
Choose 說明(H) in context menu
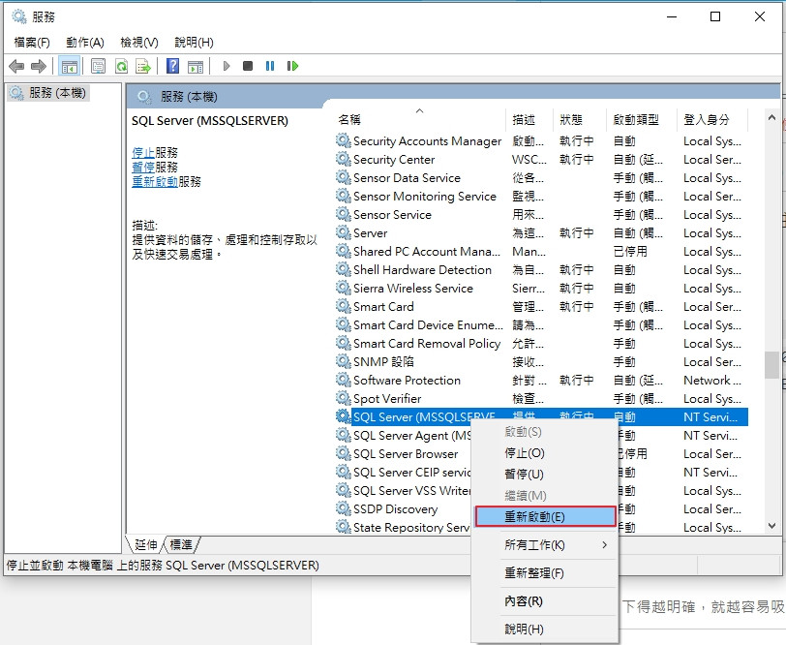click(545, 629)
